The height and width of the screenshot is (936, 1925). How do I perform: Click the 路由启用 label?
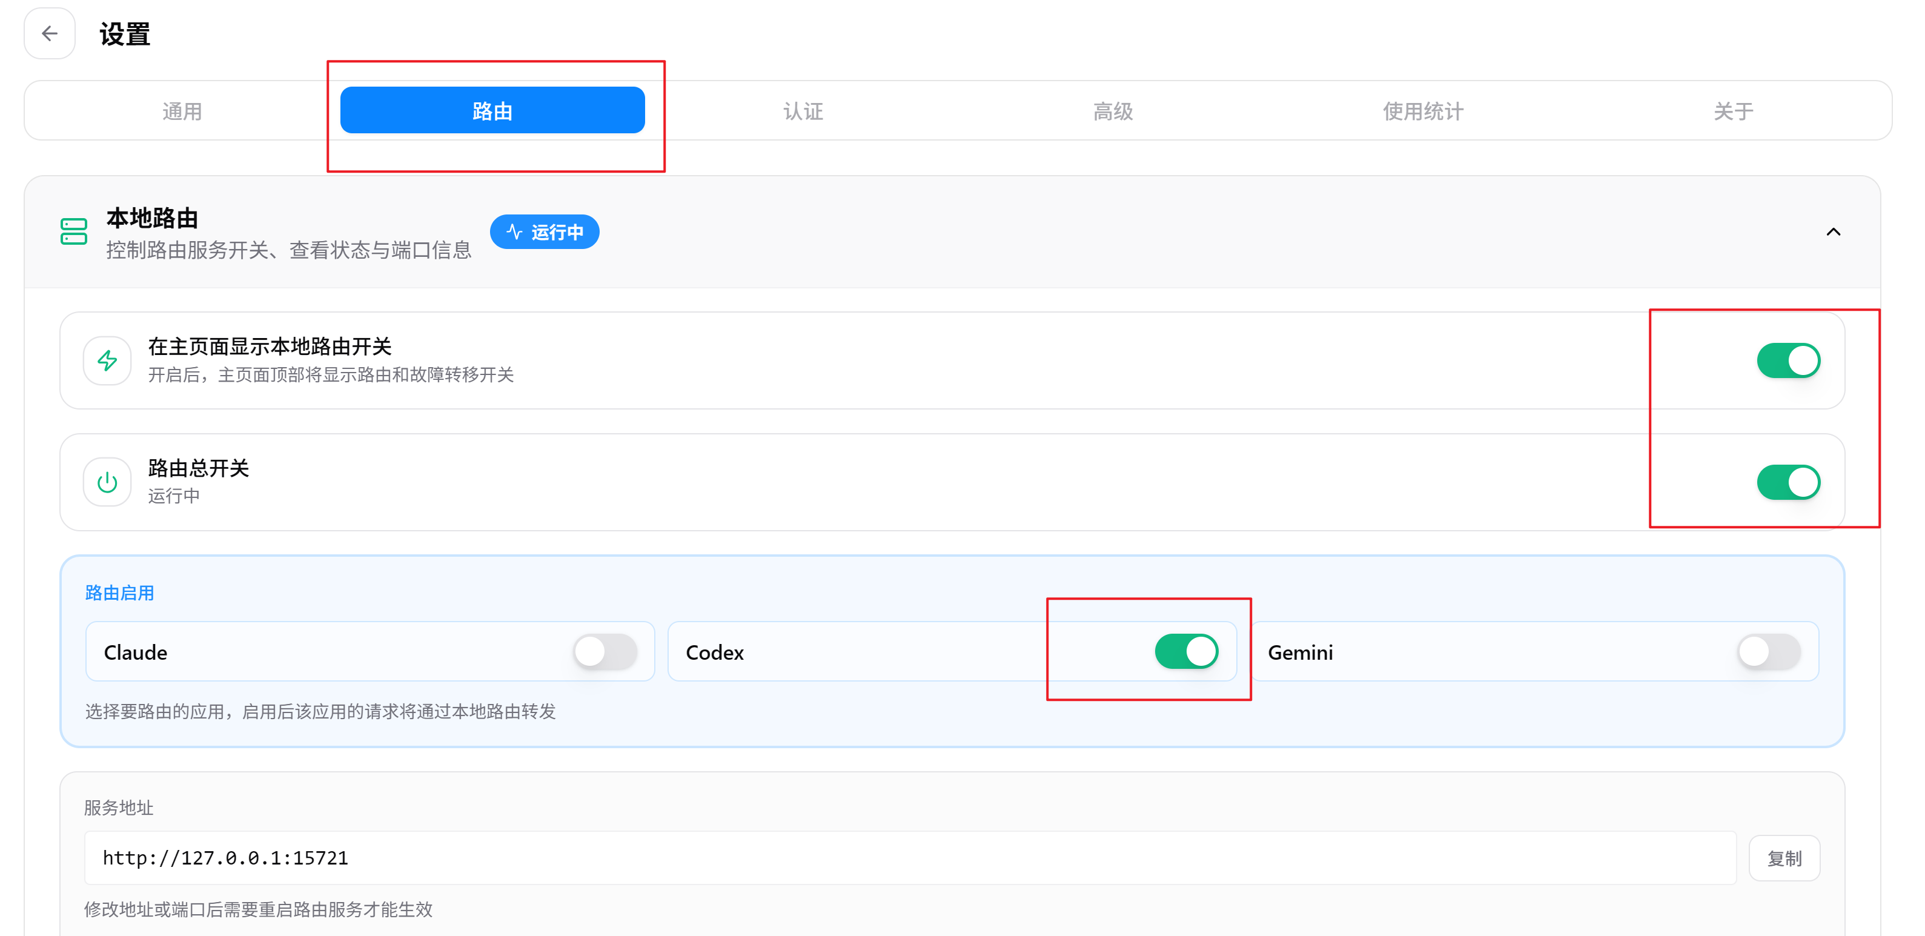119,594
